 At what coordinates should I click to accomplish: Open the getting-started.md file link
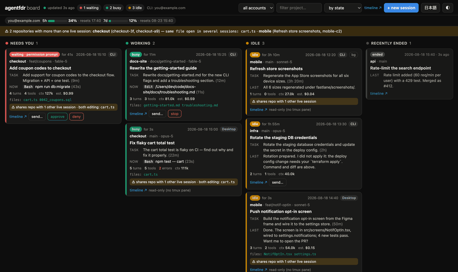click(162, 105)
